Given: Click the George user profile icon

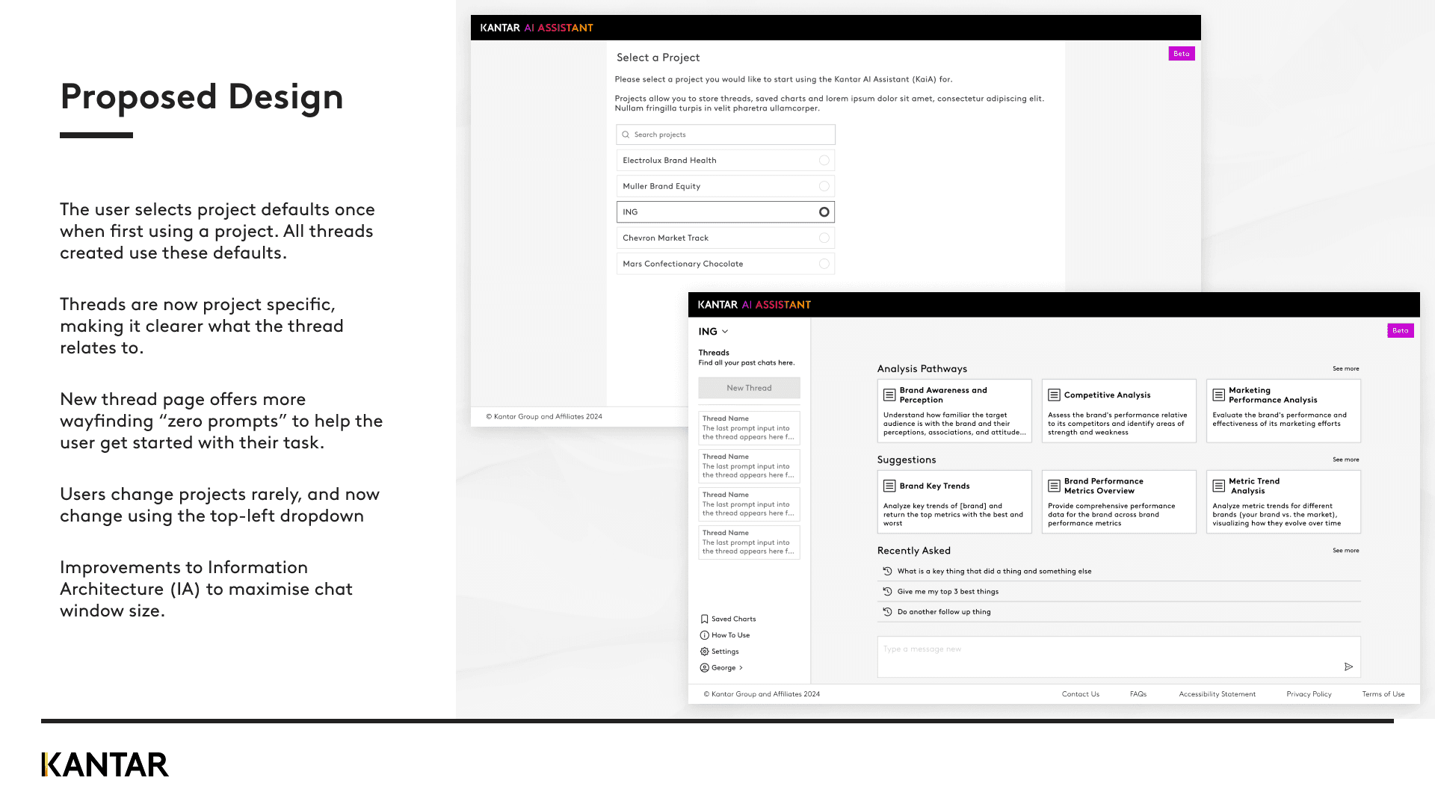Looking at the screenshot, I should pos(704,668).
